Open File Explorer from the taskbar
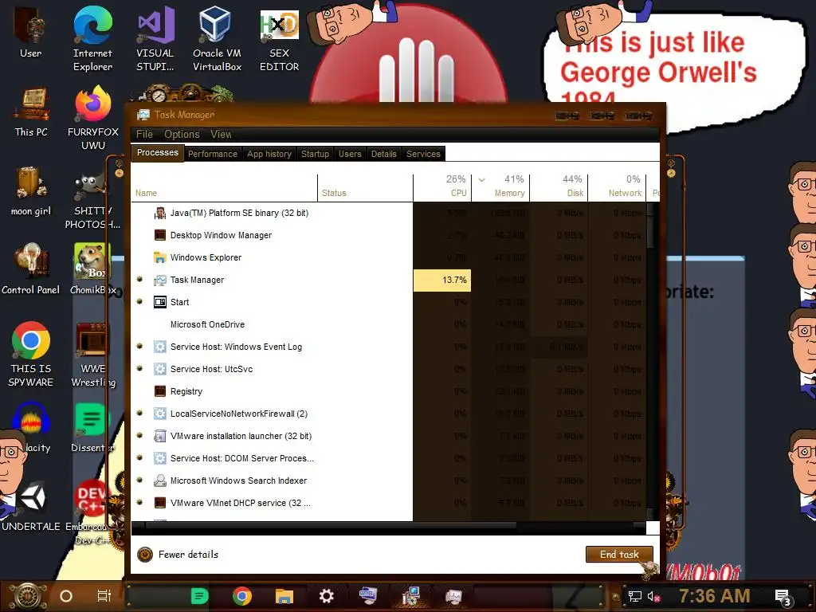816x612 pixels. pyautogui.click(x=284, y=596)
